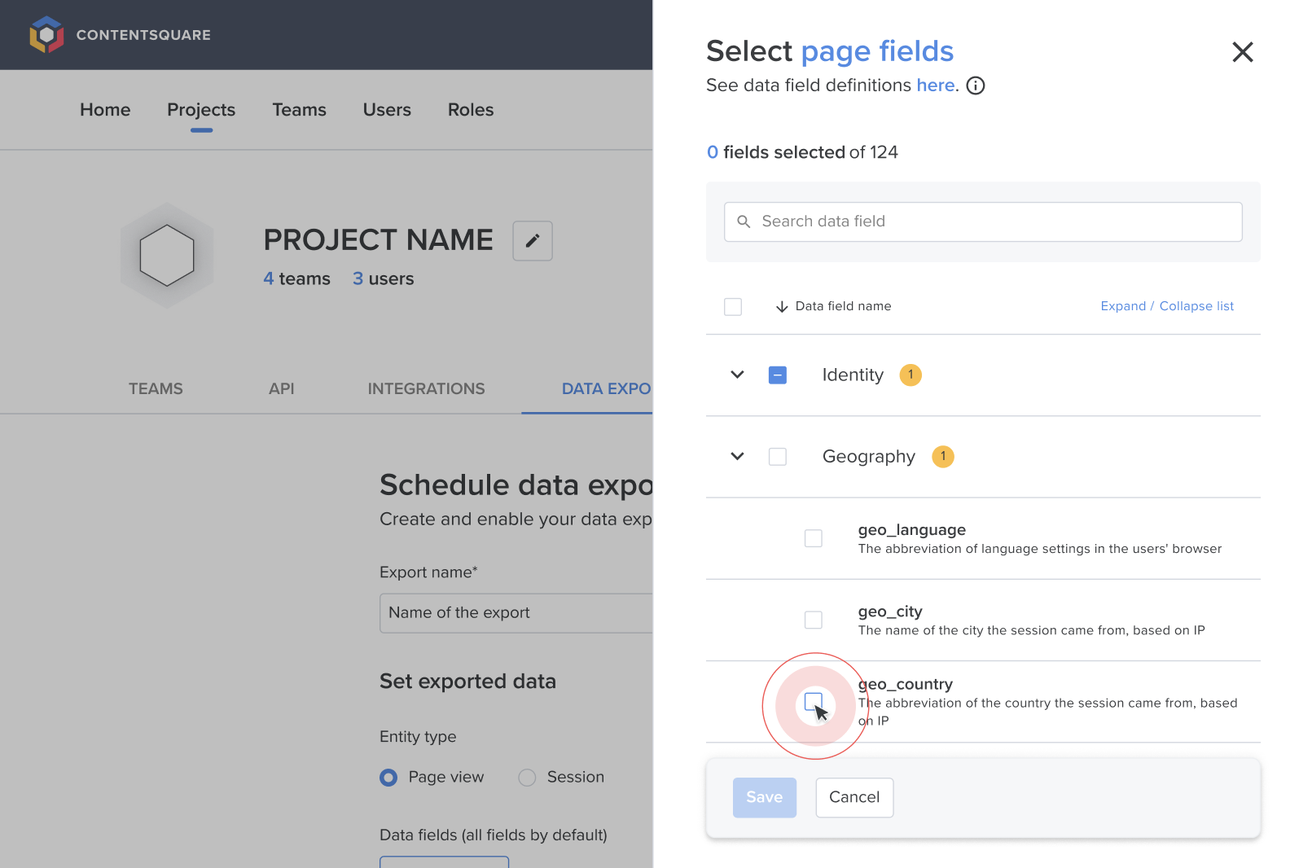Screen dimensions: 1290x868
Task: Collapse the Identity group chevron
Action: (737, 375)
